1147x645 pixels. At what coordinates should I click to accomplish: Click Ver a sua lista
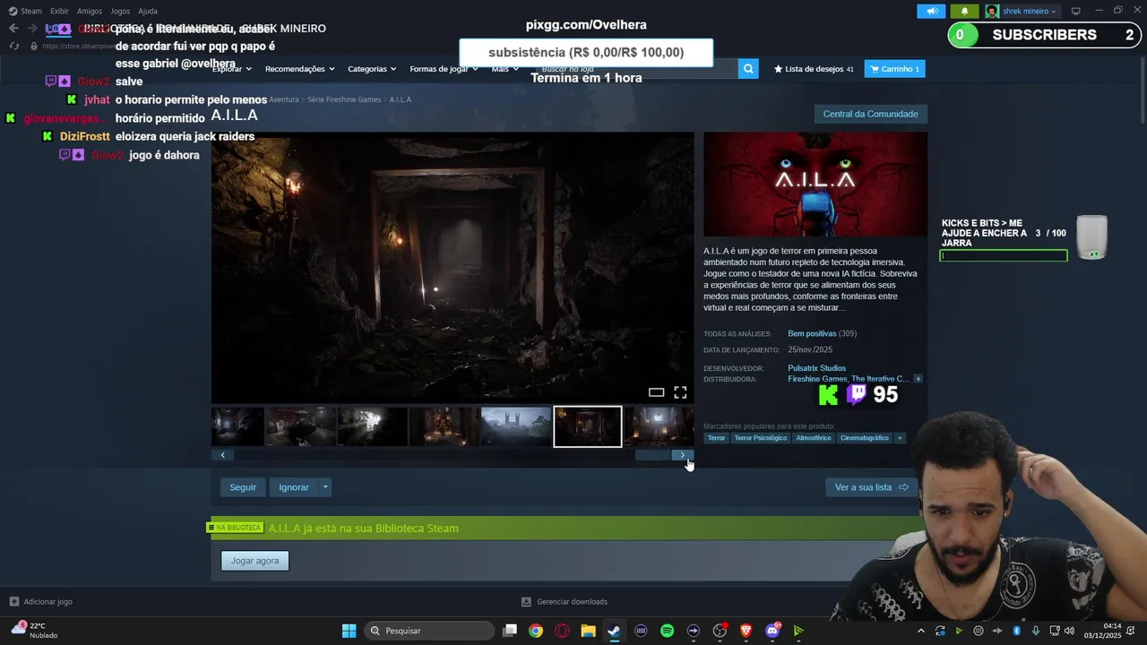pos(871,487)
